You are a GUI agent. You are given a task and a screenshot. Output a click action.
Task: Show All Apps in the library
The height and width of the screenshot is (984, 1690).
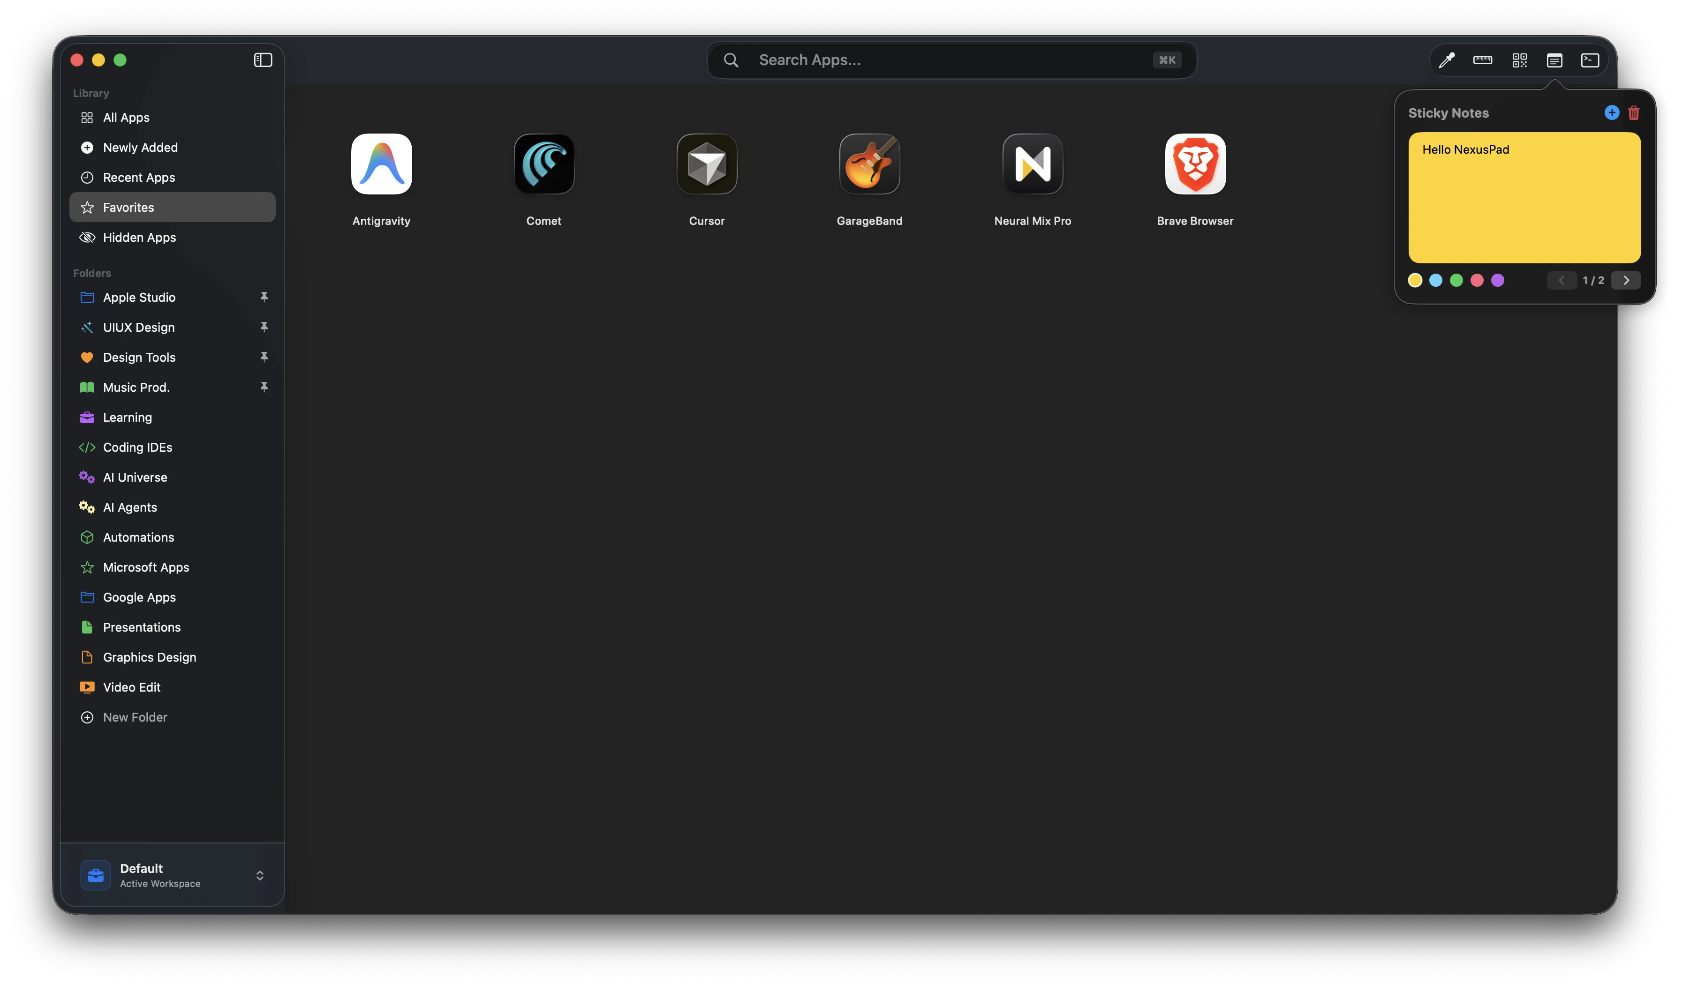click(173, 117)
